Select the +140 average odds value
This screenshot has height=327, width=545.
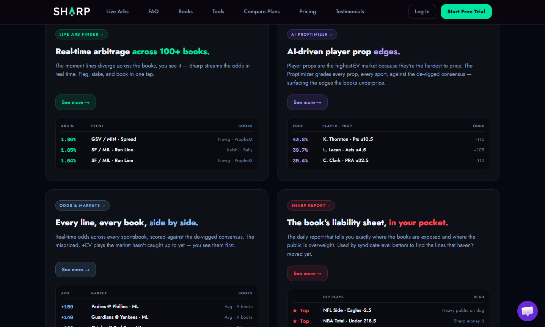click(x=67, y=318)
